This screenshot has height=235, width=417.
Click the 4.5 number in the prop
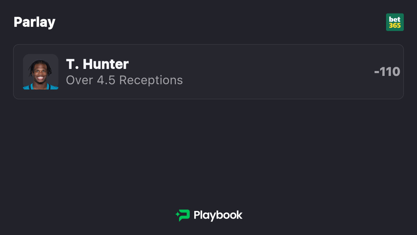click(106, 80)
